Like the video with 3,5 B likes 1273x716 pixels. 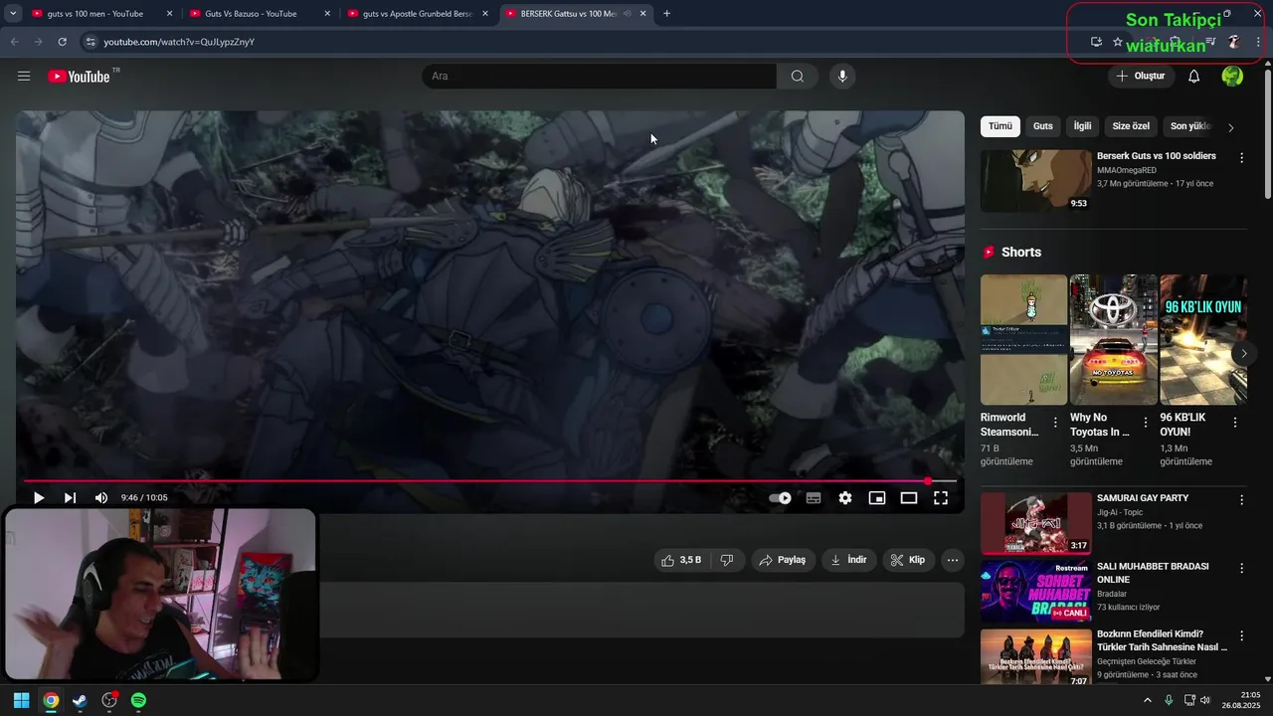(x=681, y=560)
